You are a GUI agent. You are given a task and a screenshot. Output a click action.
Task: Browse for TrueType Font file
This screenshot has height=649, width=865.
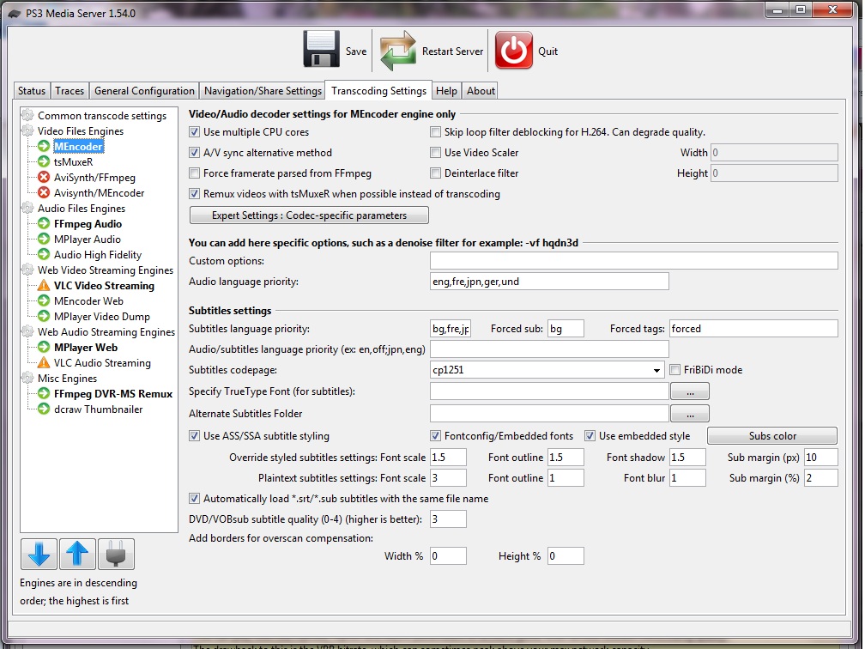(x=690, y=391)
